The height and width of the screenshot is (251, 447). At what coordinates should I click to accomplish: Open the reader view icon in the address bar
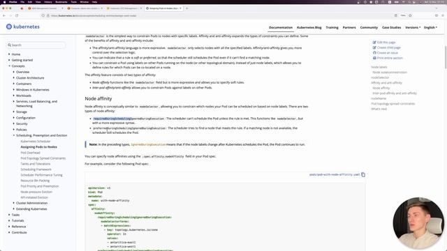(396, 15)
